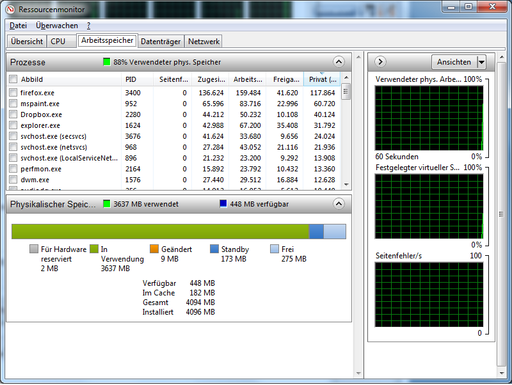Image resolution: width=512 pixels, height=385 pixels.
Task: Sort by the PID column header
Action: (x=137, y=79)
